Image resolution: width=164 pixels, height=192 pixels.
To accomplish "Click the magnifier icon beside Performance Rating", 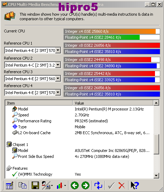I will (15, 121).
